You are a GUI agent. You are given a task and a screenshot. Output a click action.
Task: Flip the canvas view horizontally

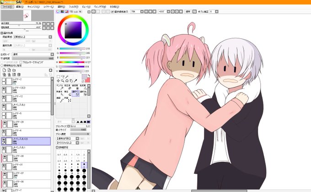tap(194, 12)
